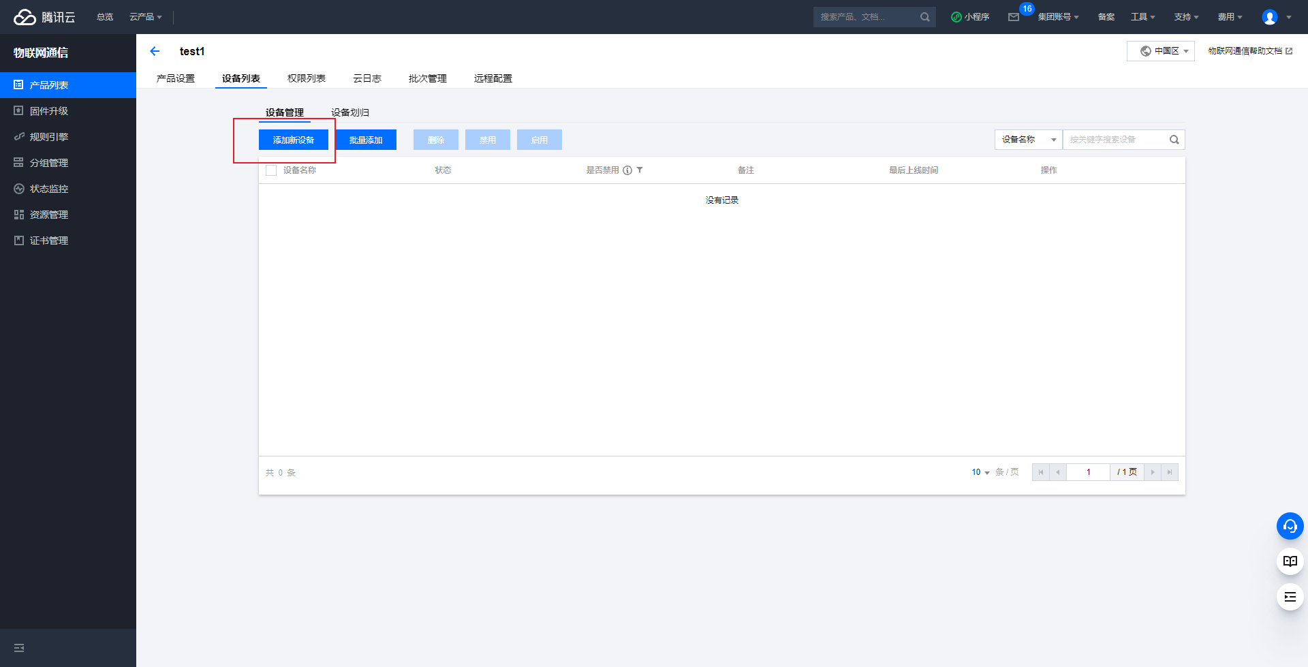1308x667 pixels.
Task: Switch to the 批次管理 tab
Action: 428,78
